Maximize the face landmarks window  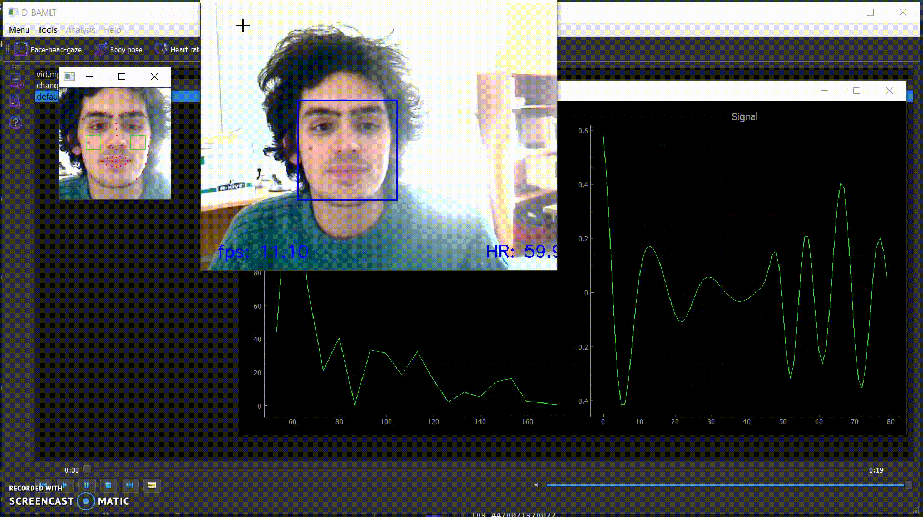[122, 77]
